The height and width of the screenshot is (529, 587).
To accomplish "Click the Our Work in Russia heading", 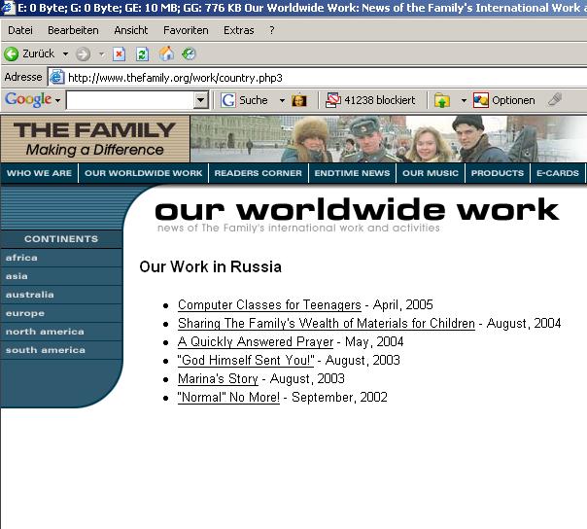I will click(x=210, y=267).
